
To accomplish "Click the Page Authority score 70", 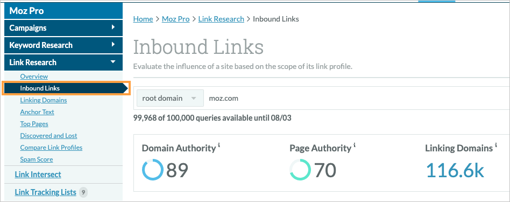I will coord(325,170).
